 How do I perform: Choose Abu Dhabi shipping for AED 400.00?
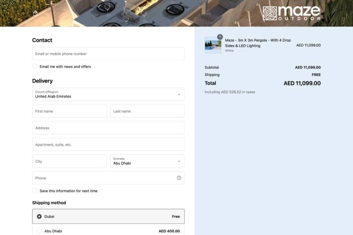coord(39,231)
